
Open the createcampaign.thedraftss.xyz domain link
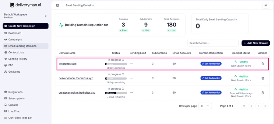point(77,93)
